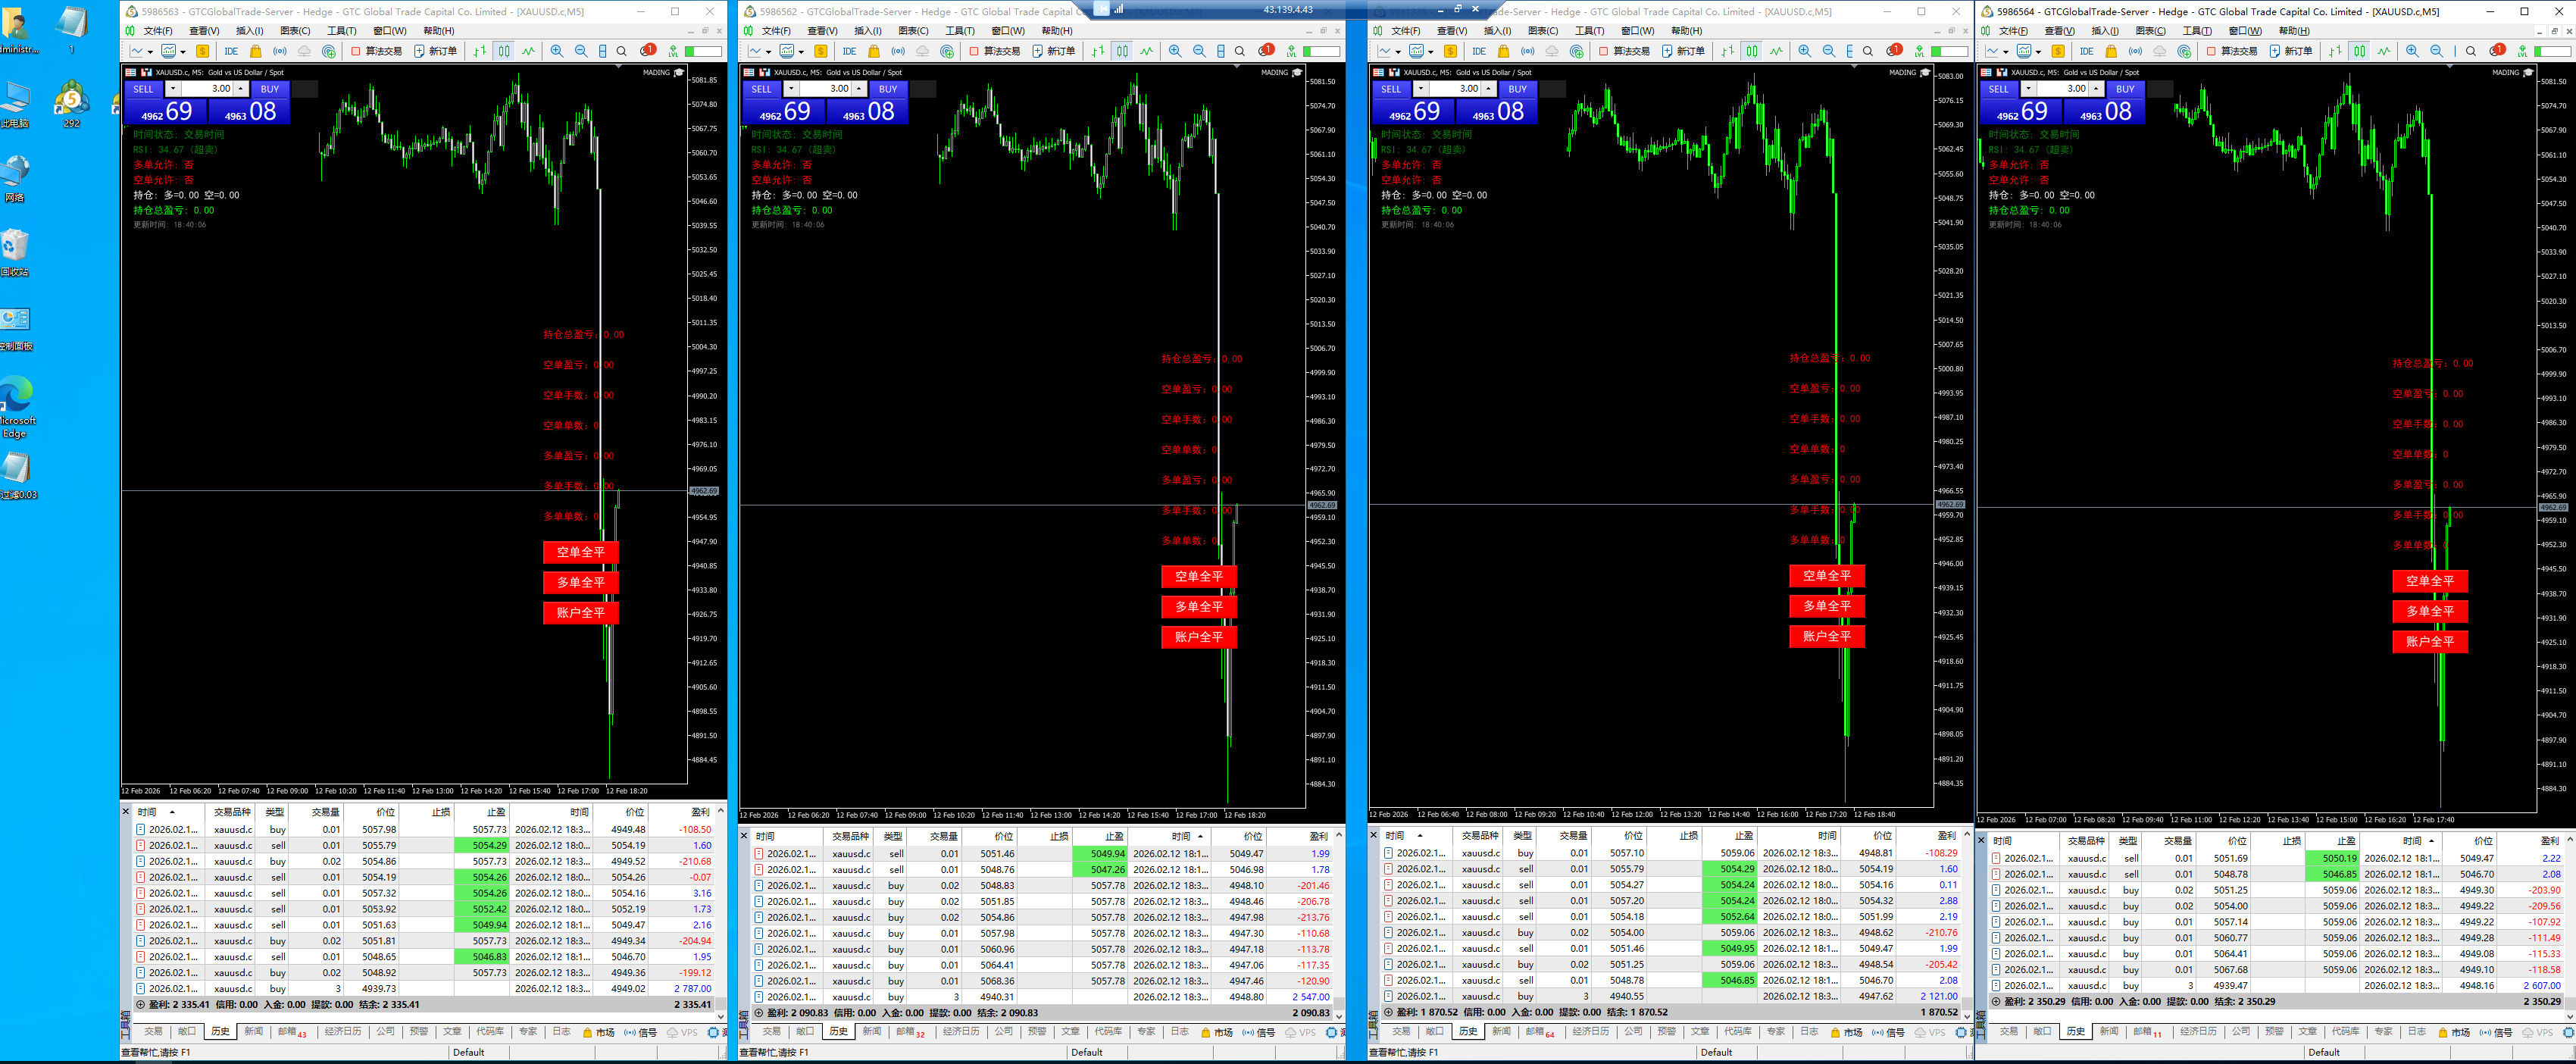Click the gold dollar icon in 5986564 toolbar
Image resolution: width=2576 pixels, height=1064 pixels.
2058,51
